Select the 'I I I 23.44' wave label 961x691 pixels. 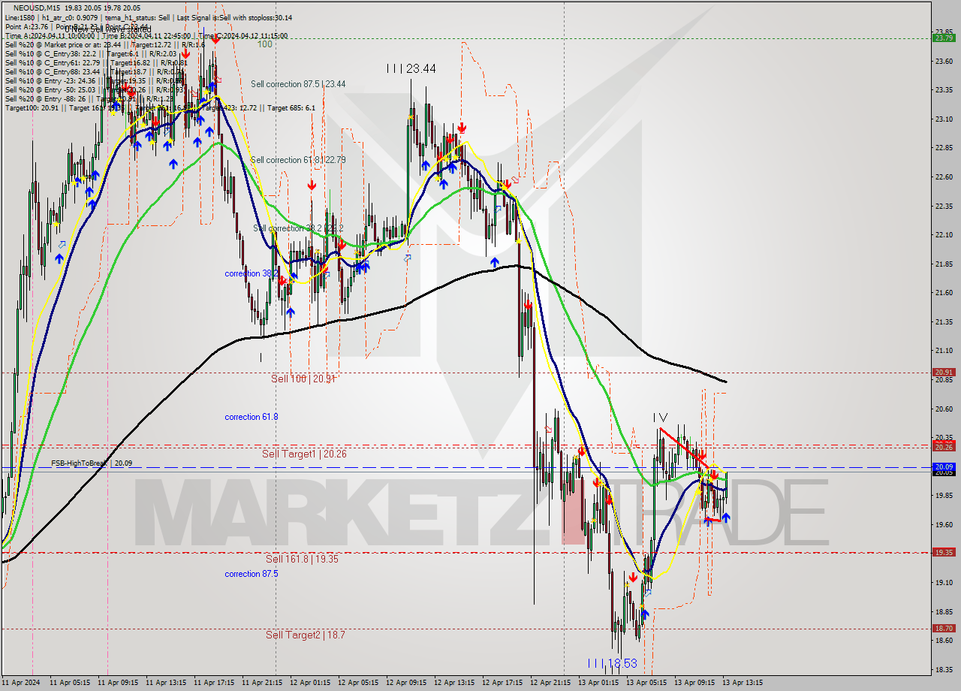coord(411,68)
